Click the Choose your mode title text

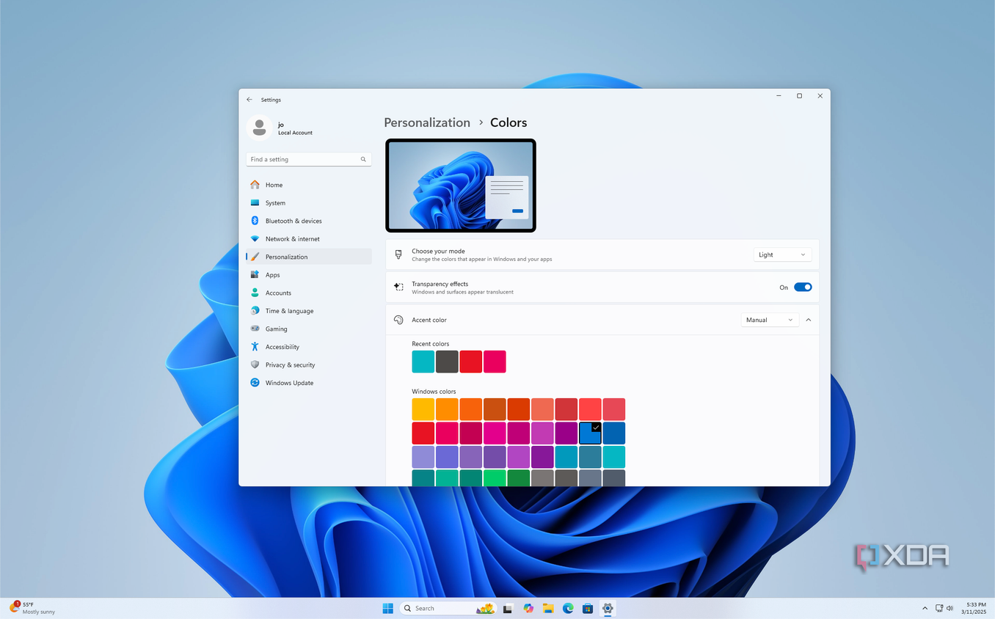coord(438,251)
